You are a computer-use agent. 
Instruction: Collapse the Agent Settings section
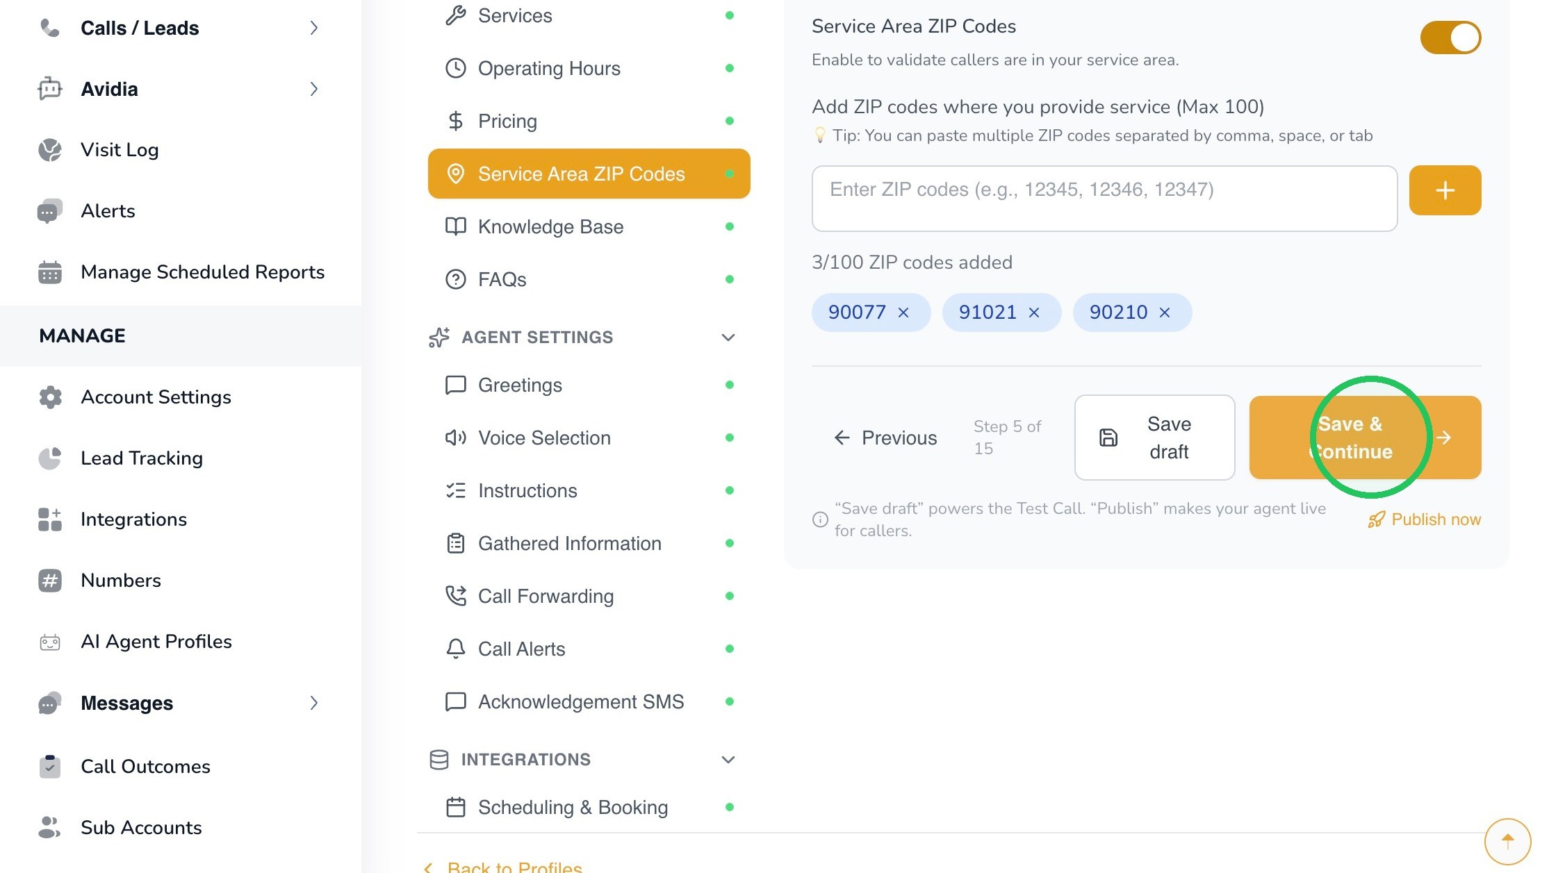pyautogui.click(x=728, y=338)
